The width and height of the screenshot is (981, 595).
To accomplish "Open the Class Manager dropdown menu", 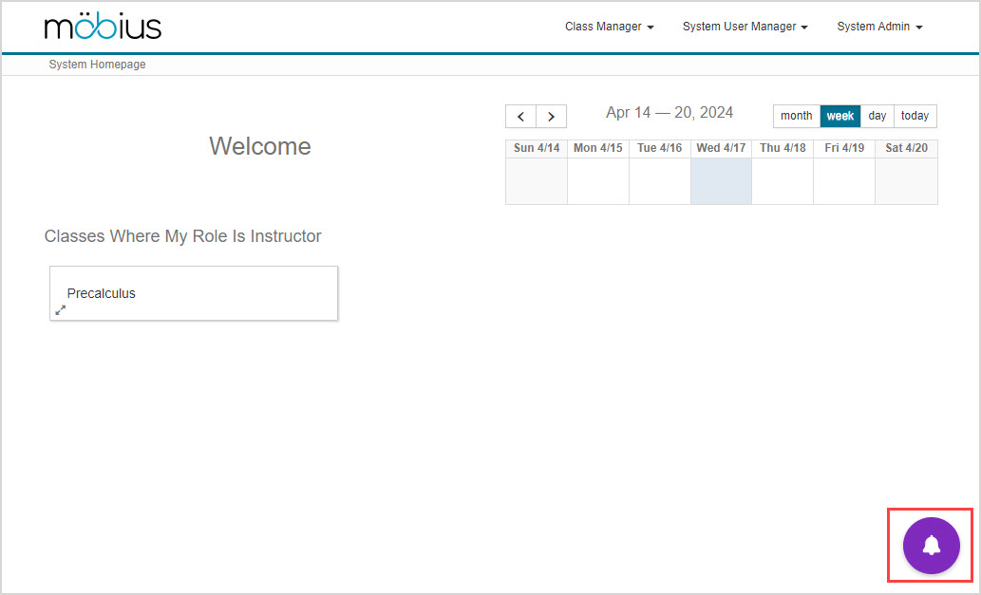I will click(x=609, y=27).
